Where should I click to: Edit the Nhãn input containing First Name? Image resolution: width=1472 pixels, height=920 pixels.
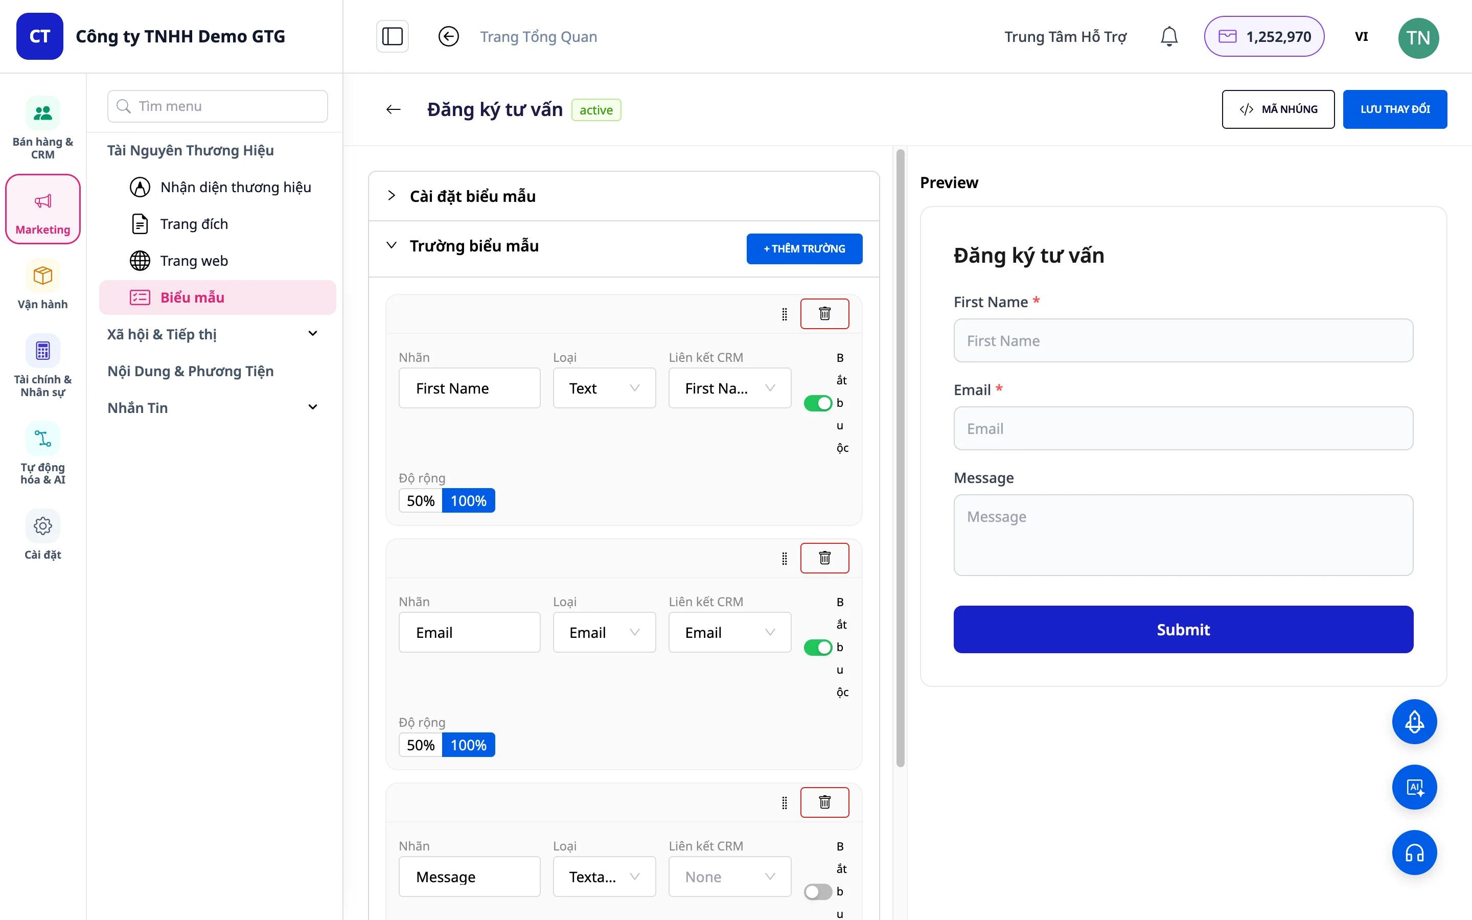(469, 388)
